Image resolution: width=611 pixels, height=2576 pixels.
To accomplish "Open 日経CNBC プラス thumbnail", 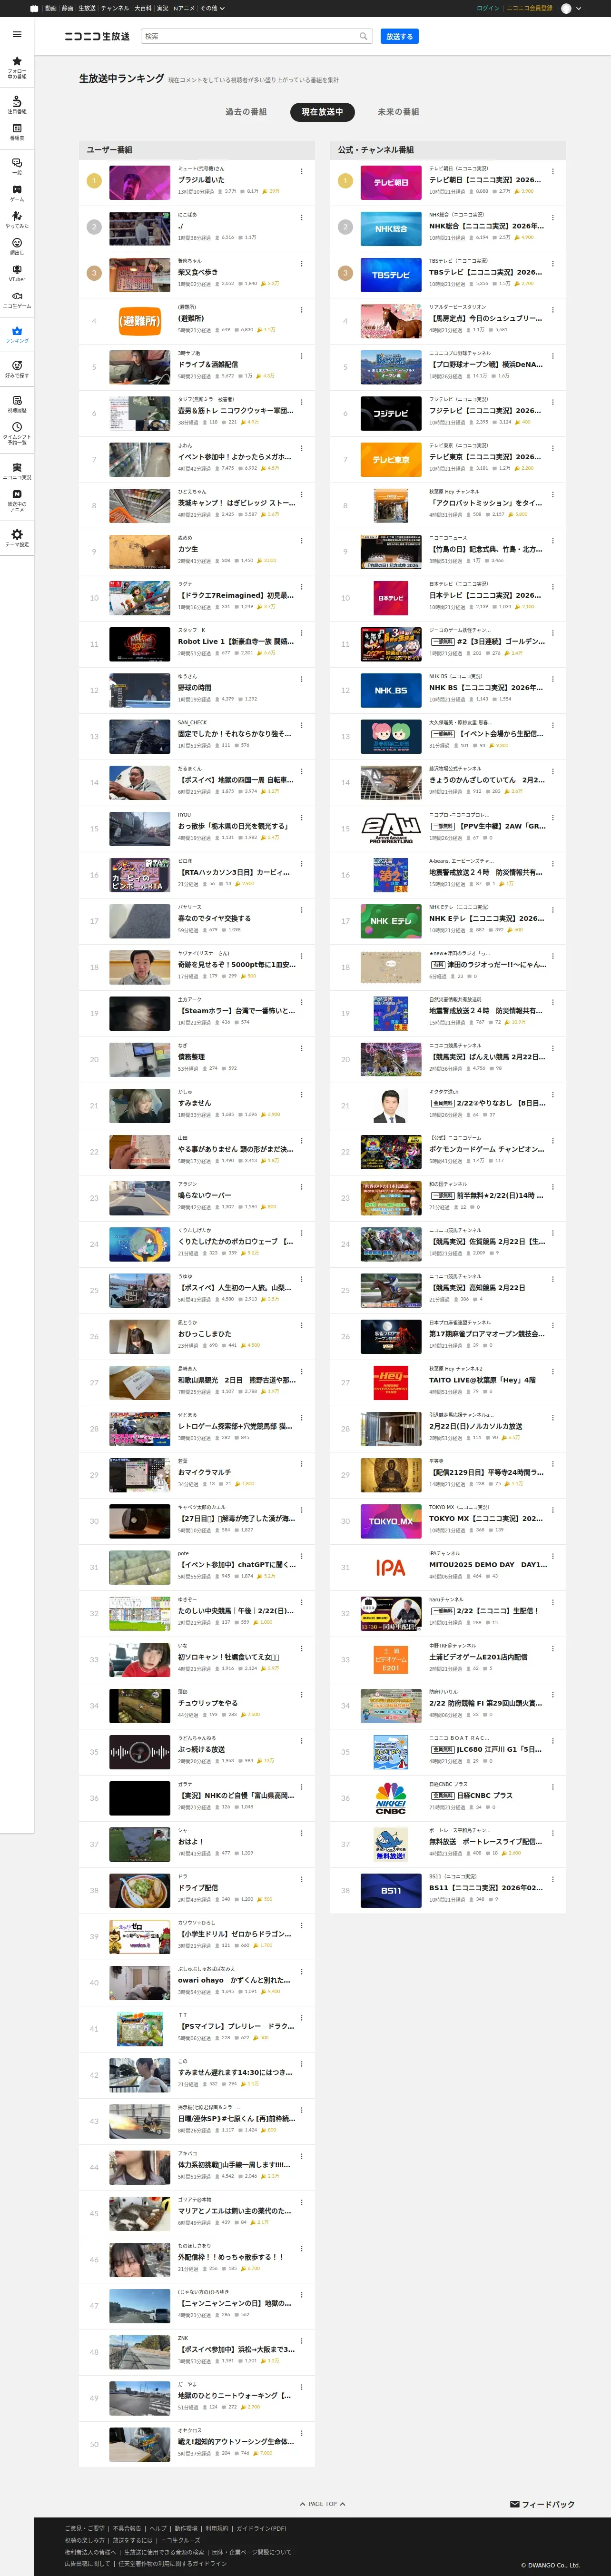I will [x=390, y=1798].
